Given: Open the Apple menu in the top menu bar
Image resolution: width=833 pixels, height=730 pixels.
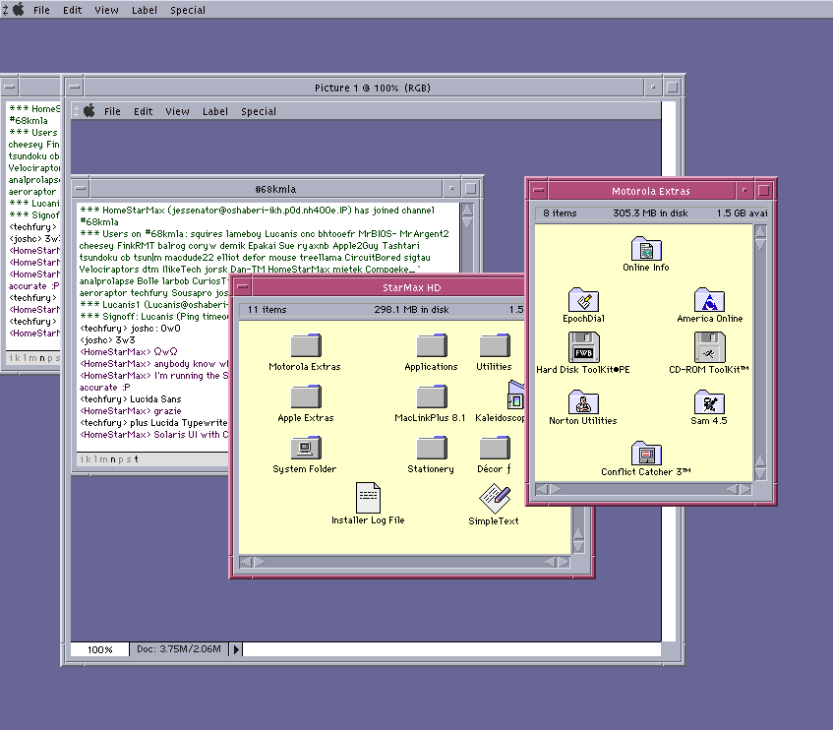Looking at the screenshot, I should point(18,10).
